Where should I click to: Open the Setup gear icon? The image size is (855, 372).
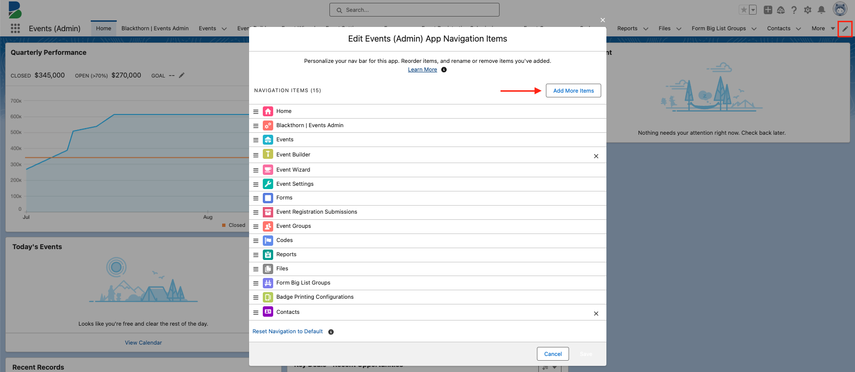(808, 10)
